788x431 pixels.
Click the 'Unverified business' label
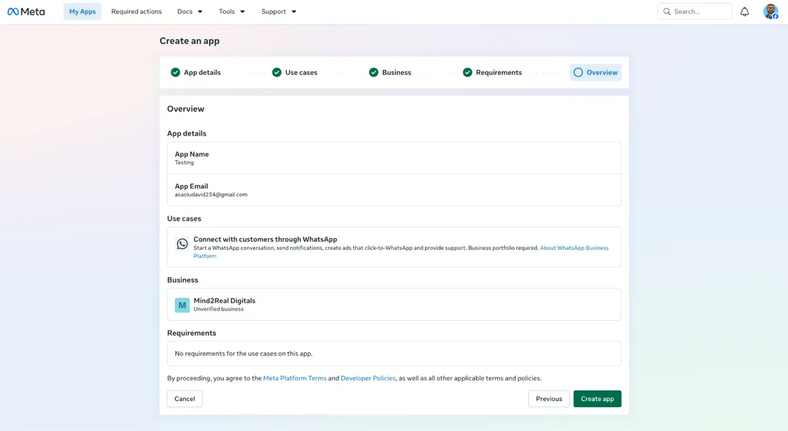[x=219, y=309]
